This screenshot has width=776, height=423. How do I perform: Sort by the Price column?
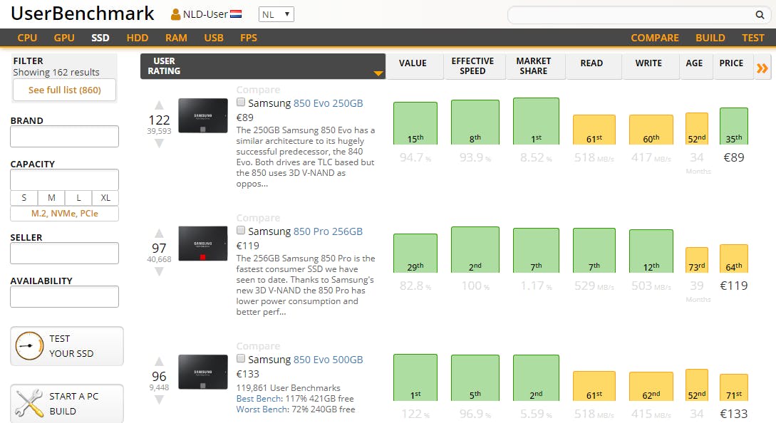733,66
